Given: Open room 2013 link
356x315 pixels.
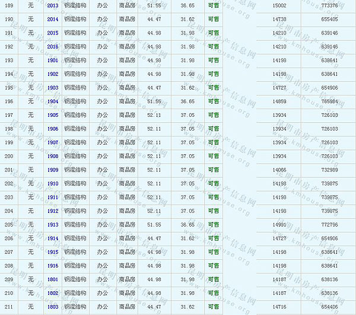Looking at the screenshot, I should [53, 5].
